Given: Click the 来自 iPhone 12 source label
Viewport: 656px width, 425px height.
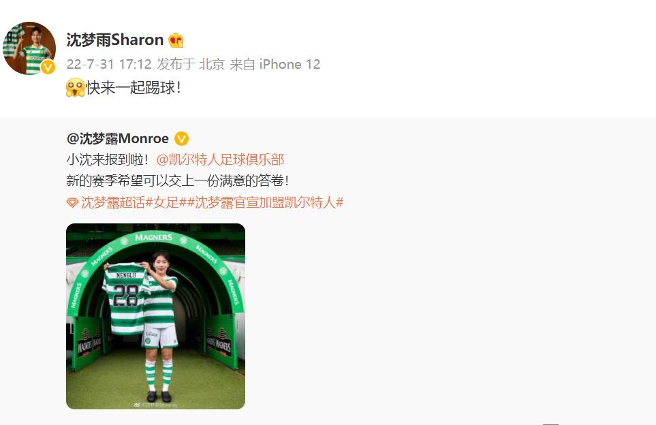Looking at the screenshot, I should click(x=275, y=64).
